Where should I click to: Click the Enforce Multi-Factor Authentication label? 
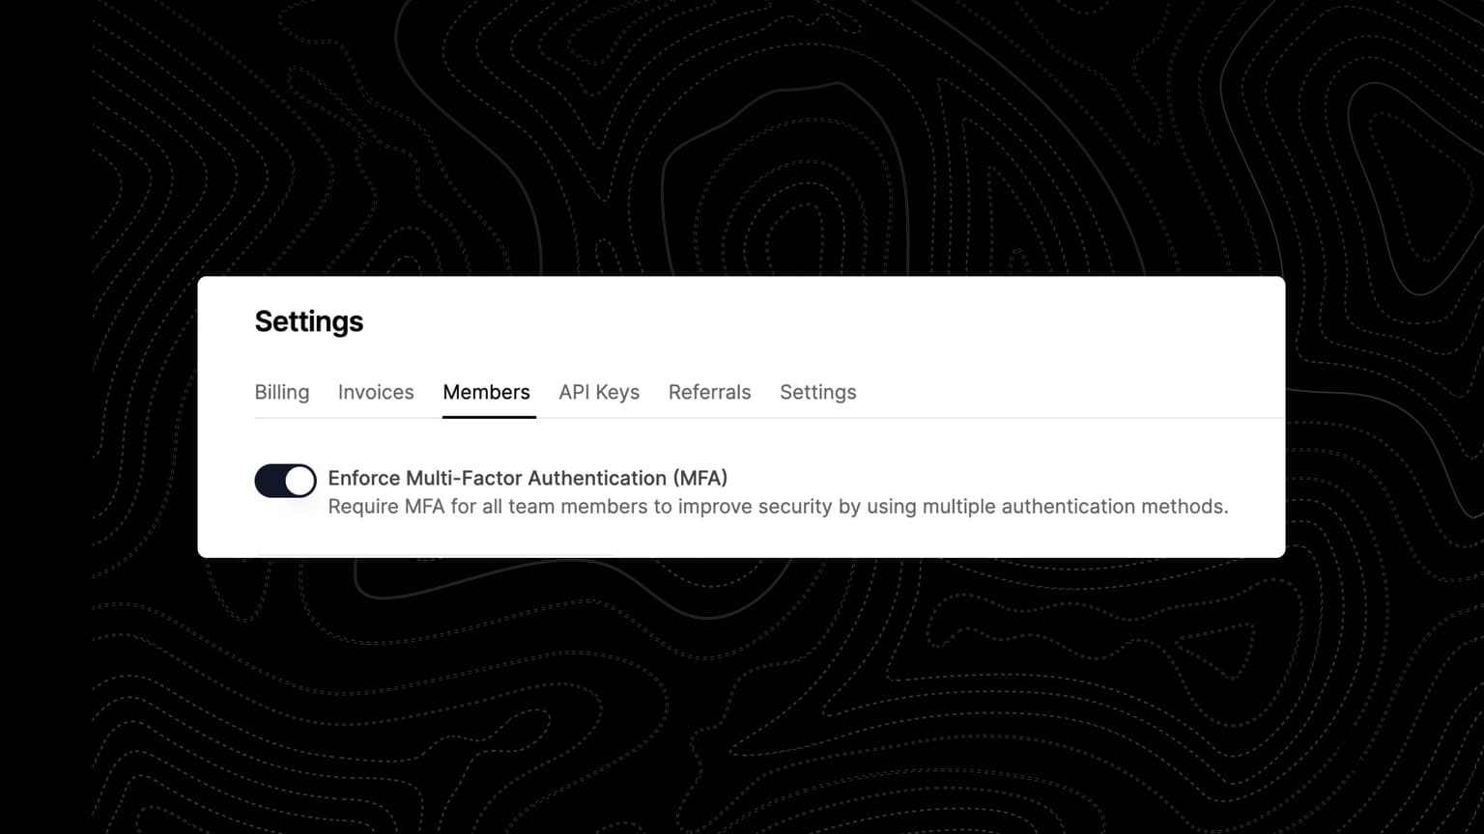[528, 478]
